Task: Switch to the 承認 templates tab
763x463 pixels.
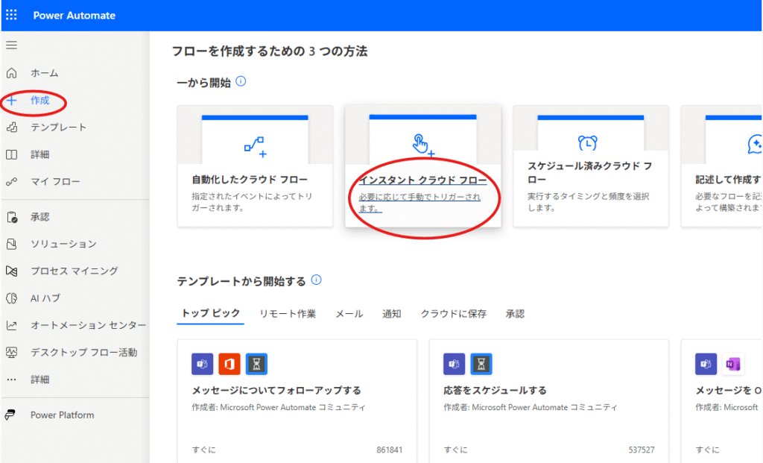Action: tap(515, 314)
